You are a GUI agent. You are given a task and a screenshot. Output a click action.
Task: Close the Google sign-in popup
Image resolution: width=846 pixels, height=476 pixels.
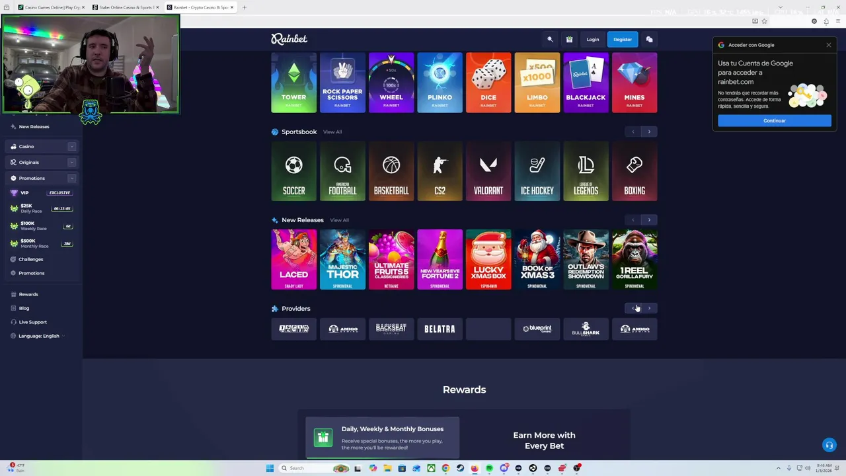click(x=829, y=45)
